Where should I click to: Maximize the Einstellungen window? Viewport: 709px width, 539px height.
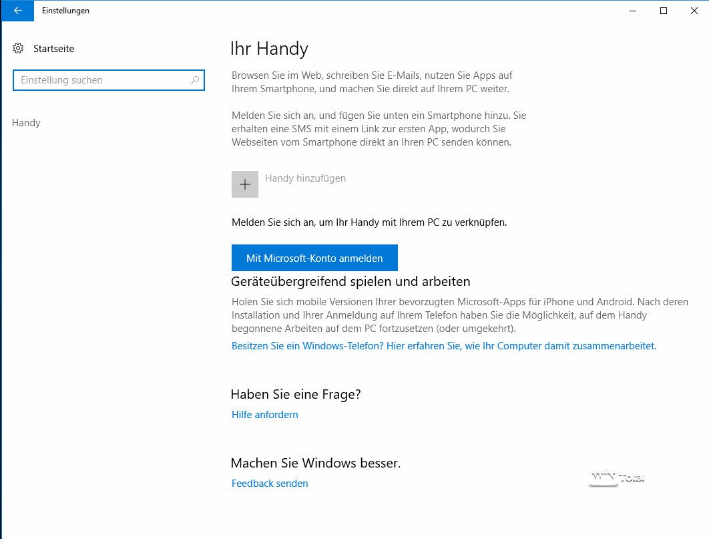pos(664,11)
